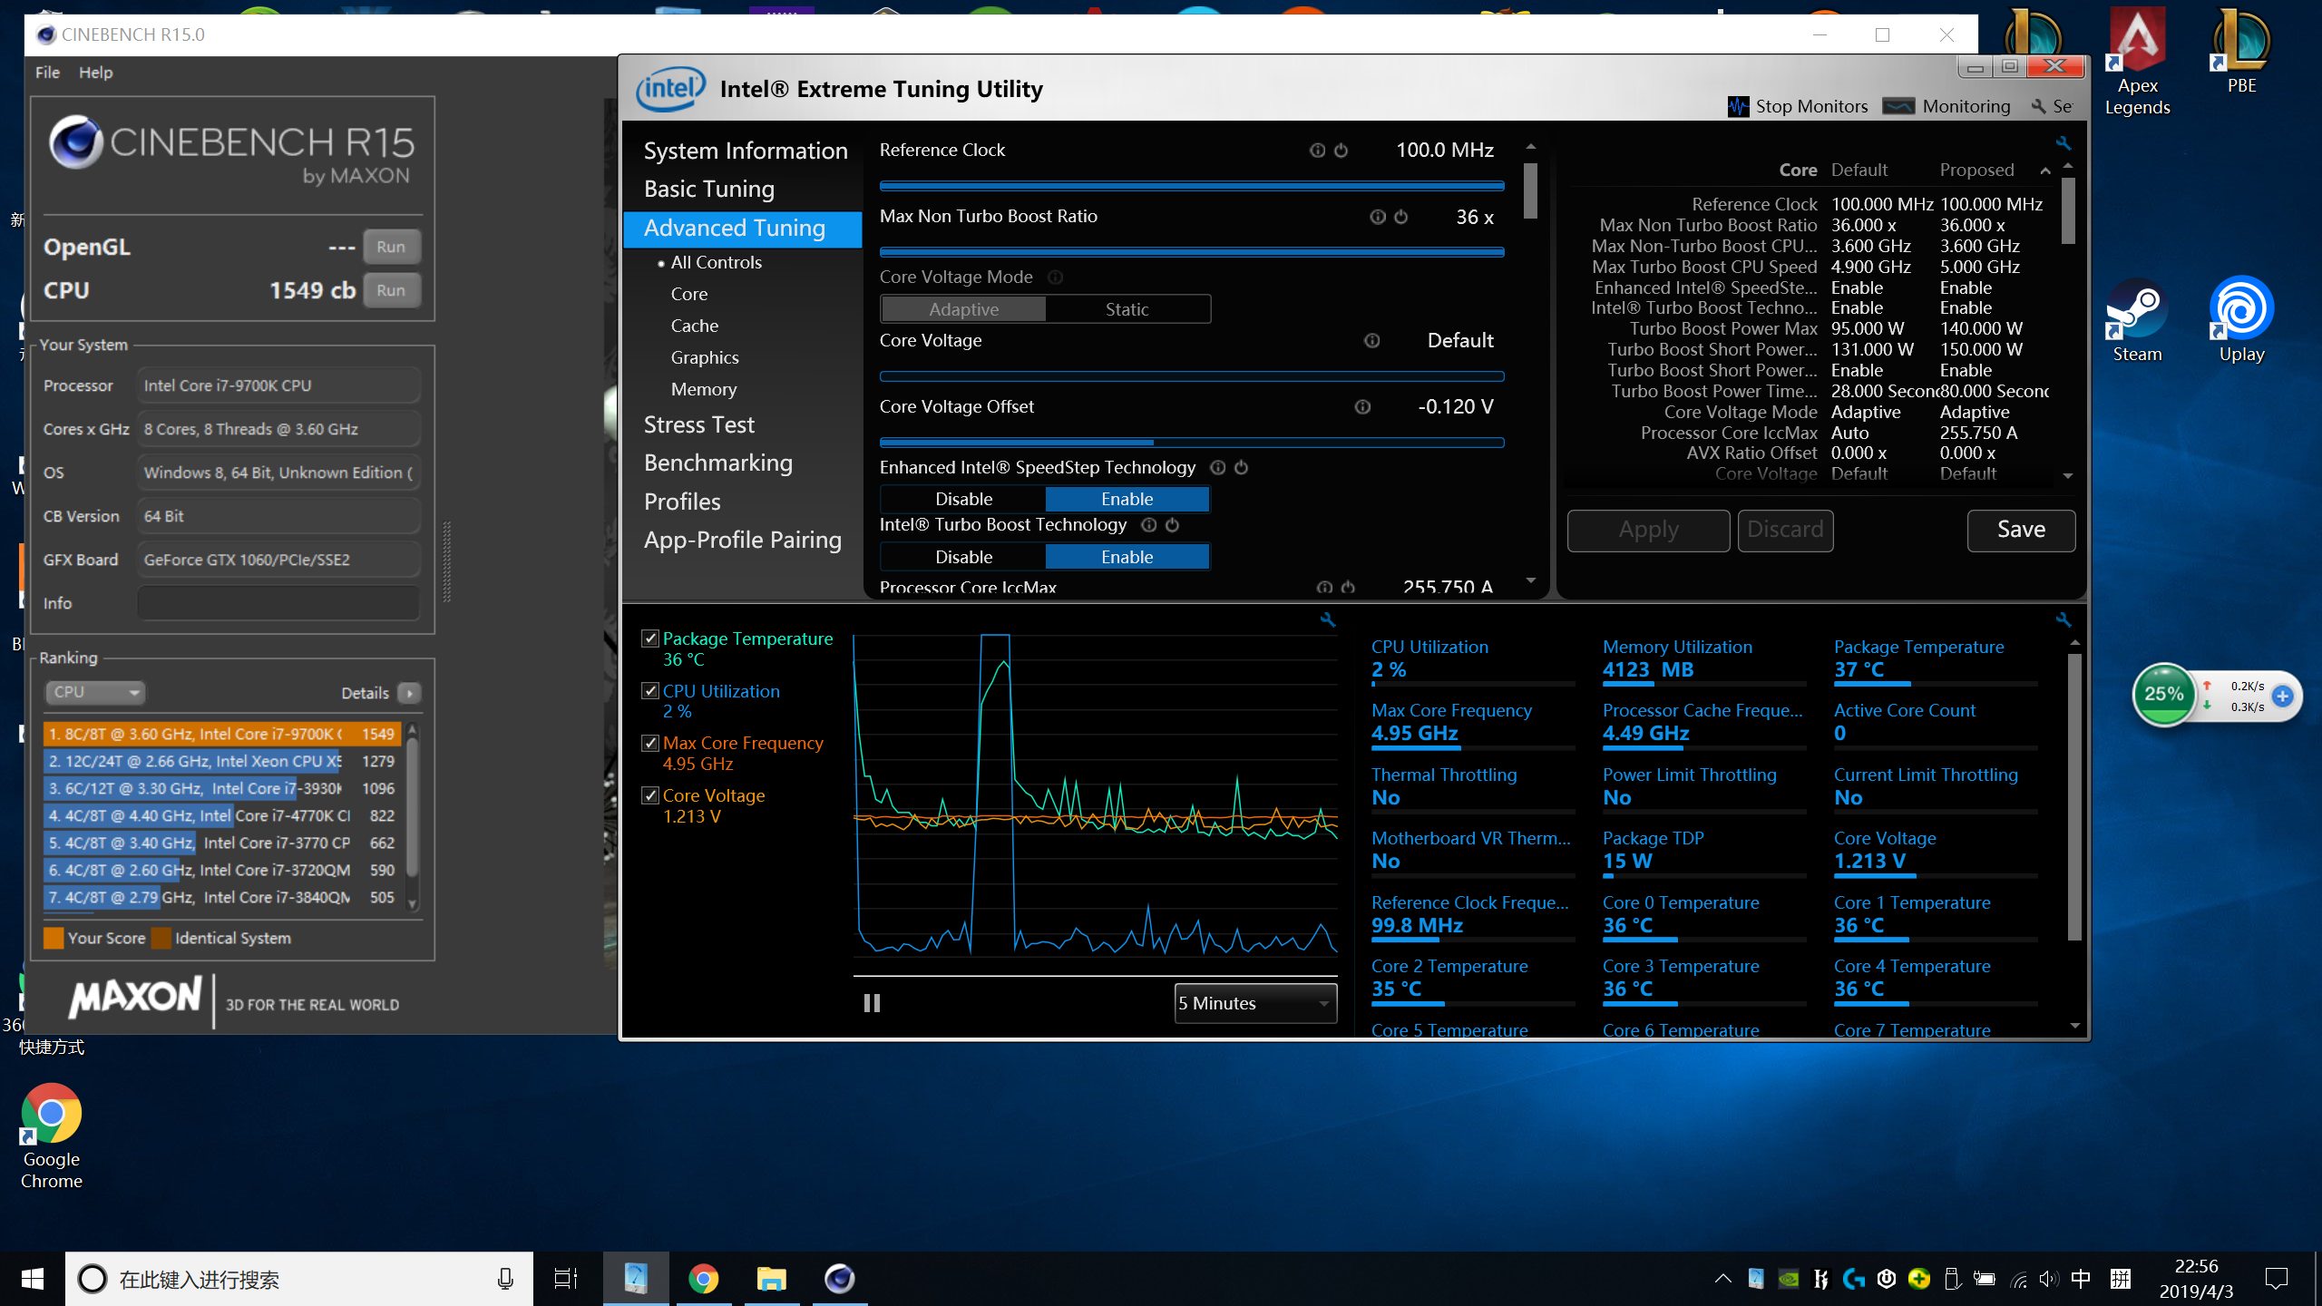
Task: Toggle Max Core Frequency graph checkbox
Action: (650, 743)
